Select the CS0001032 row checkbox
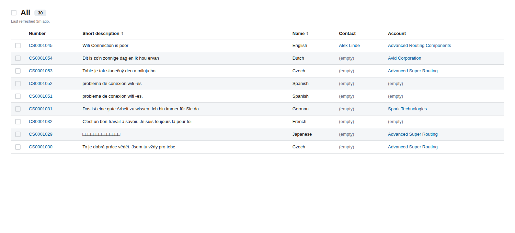The width and height of the screenshot is (515, 233). (18, 122)
